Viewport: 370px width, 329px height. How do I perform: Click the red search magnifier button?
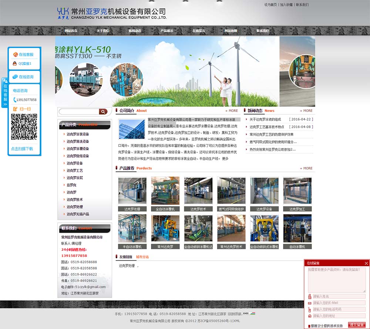coord(103,112)
